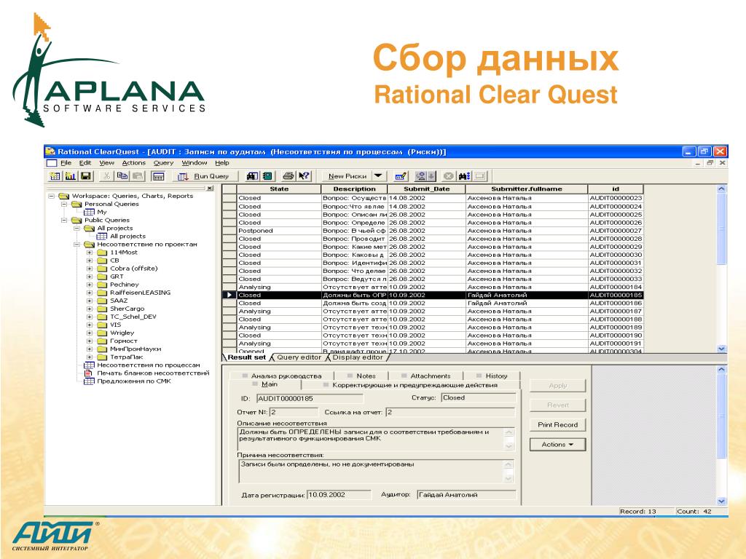
Task: Click the Print Record button
Action: (557, 425)
